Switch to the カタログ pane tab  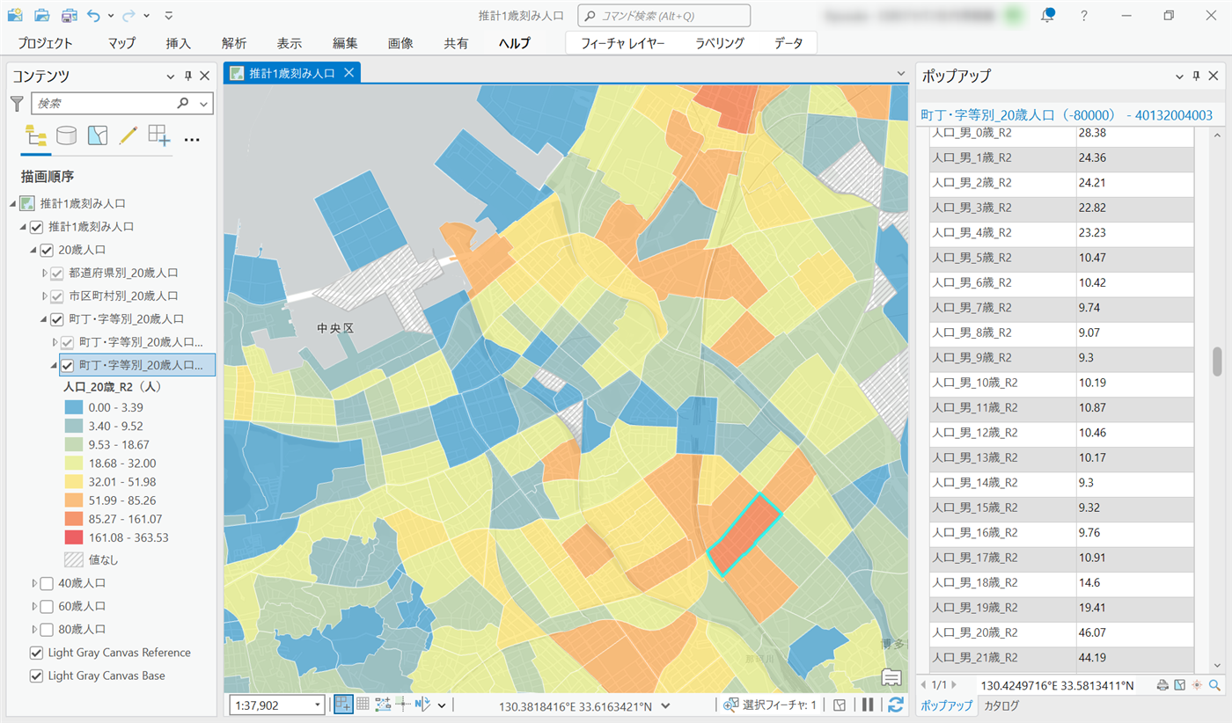(1001, 705)
